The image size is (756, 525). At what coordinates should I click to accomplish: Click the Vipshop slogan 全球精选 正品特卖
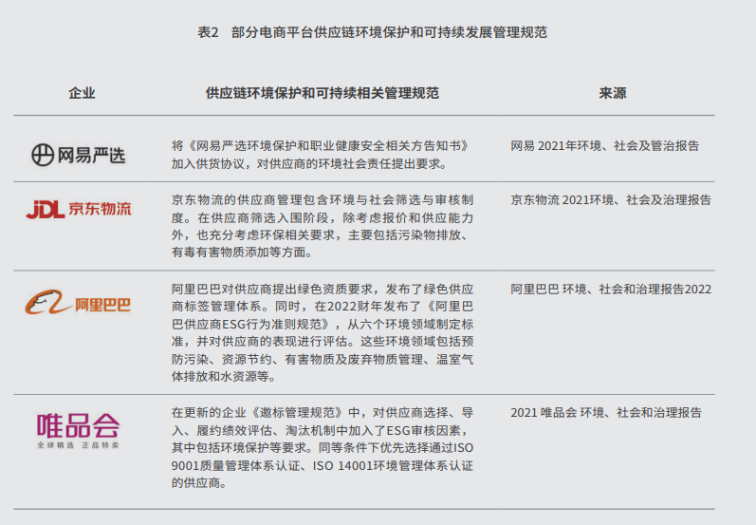pos(78,445)
